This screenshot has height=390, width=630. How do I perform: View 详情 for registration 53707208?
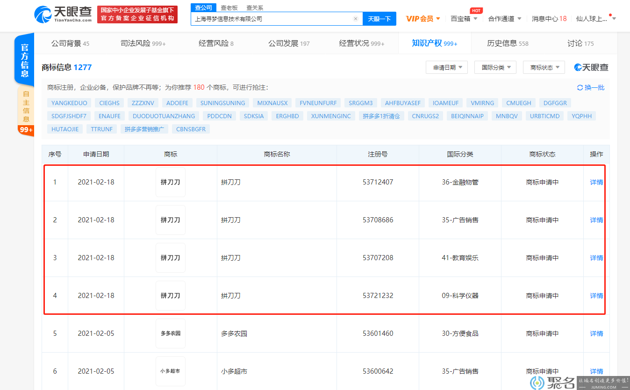596,258
